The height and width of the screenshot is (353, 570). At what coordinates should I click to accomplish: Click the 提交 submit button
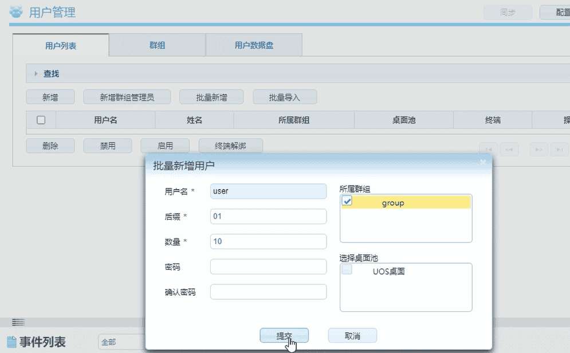[284, 335]
